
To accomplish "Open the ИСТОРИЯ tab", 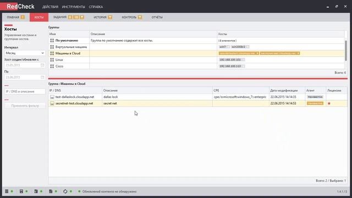I will [100, 17].
